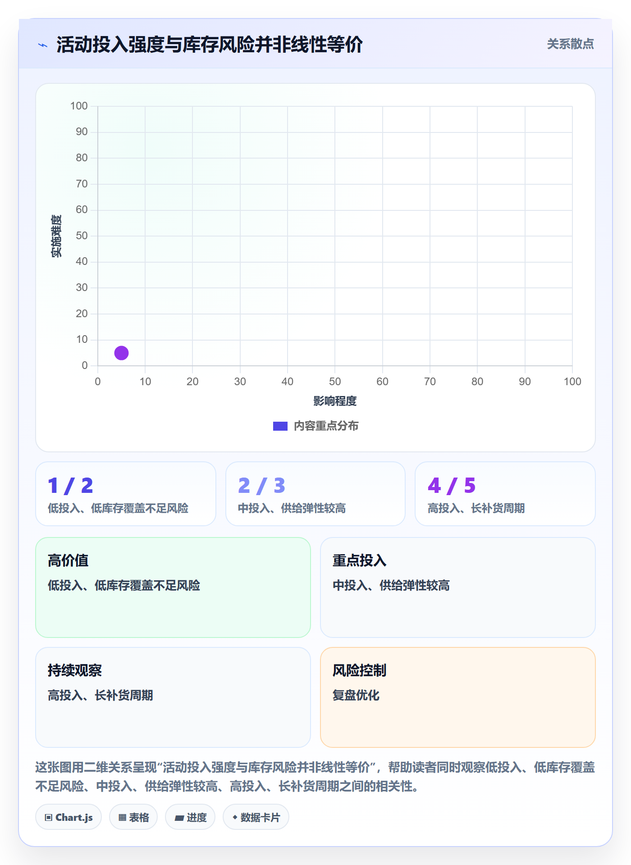
Task: Click the 50 tick on the x-axis
Action: (335, 382)
